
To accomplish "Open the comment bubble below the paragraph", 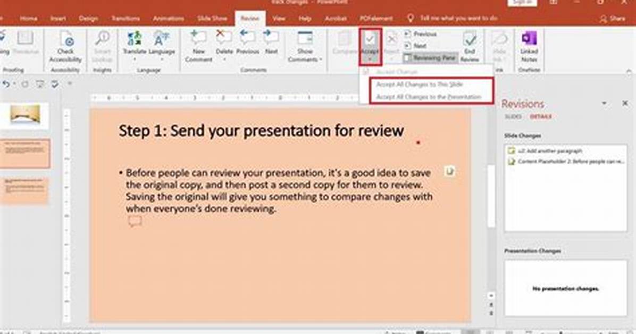I will tap(135, 221).
